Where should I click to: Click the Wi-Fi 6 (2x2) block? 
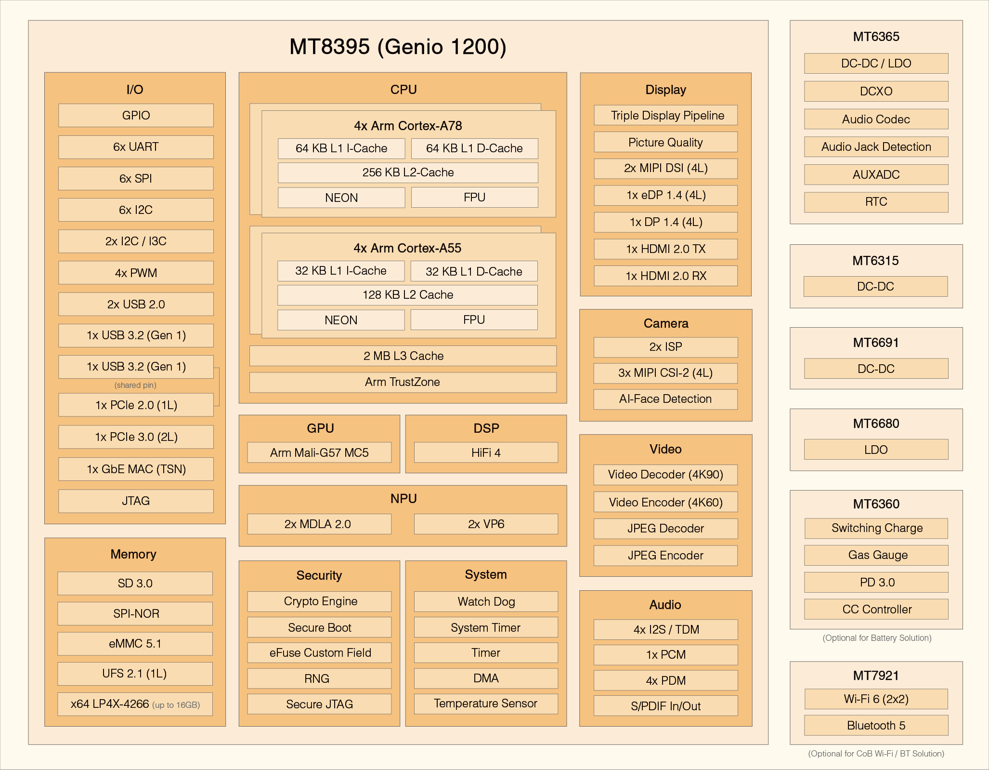point(876,699)
